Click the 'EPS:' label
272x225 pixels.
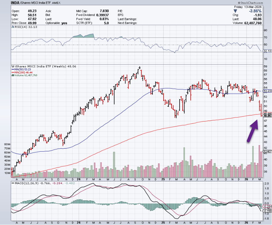click(x=121, y=15)
